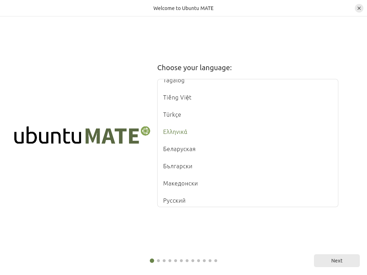The width and height of the screenshot is (367, 275).
Task: Select Русский language entry
Action: point(174,201)
